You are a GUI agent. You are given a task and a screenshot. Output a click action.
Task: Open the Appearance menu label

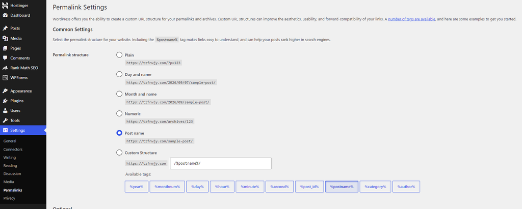pyautogui.click(x=21, y=91)
